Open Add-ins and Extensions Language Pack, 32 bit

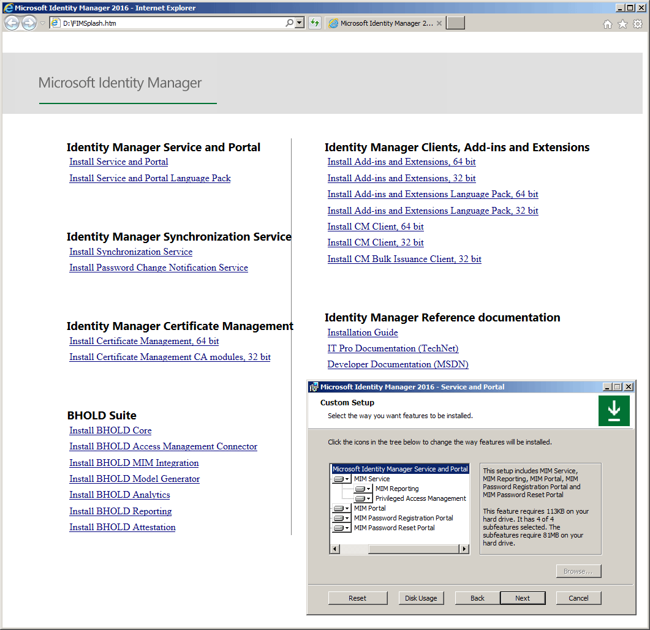click(x=433, y=211)
